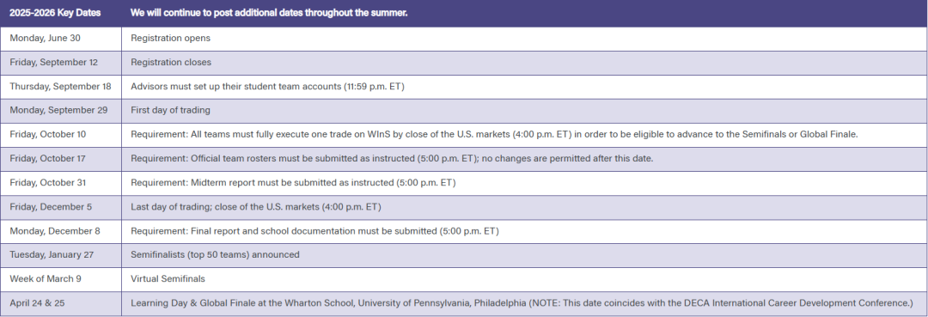Select the 'Friday, October 10' date cell
Viewport: 928px width, 317px height.
(x=61, y=136)
